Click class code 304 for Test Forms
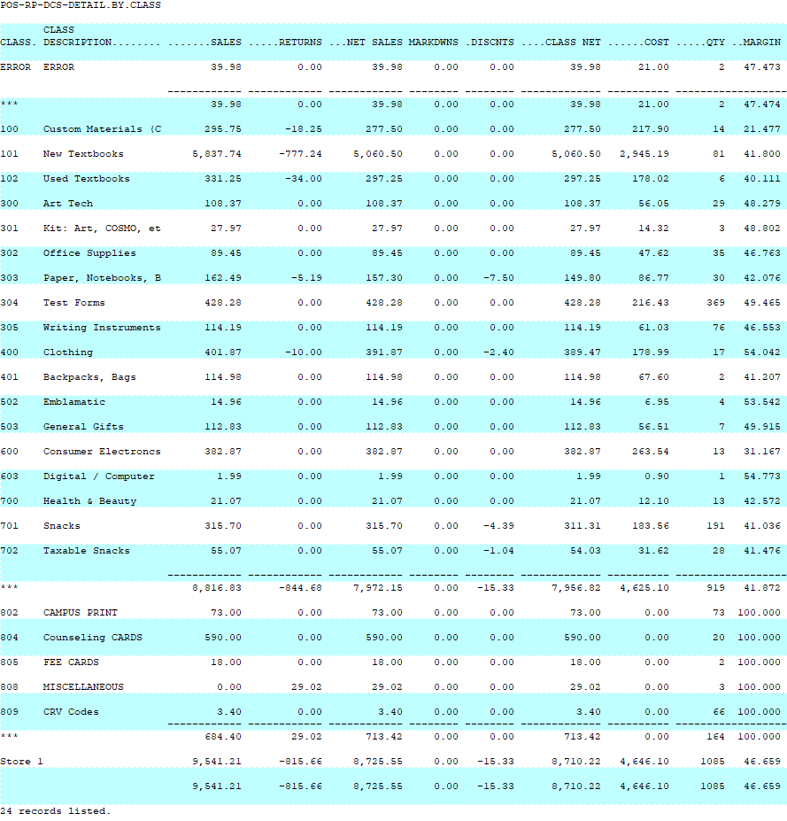Screen dimensions: 787x821 (9, 303)
